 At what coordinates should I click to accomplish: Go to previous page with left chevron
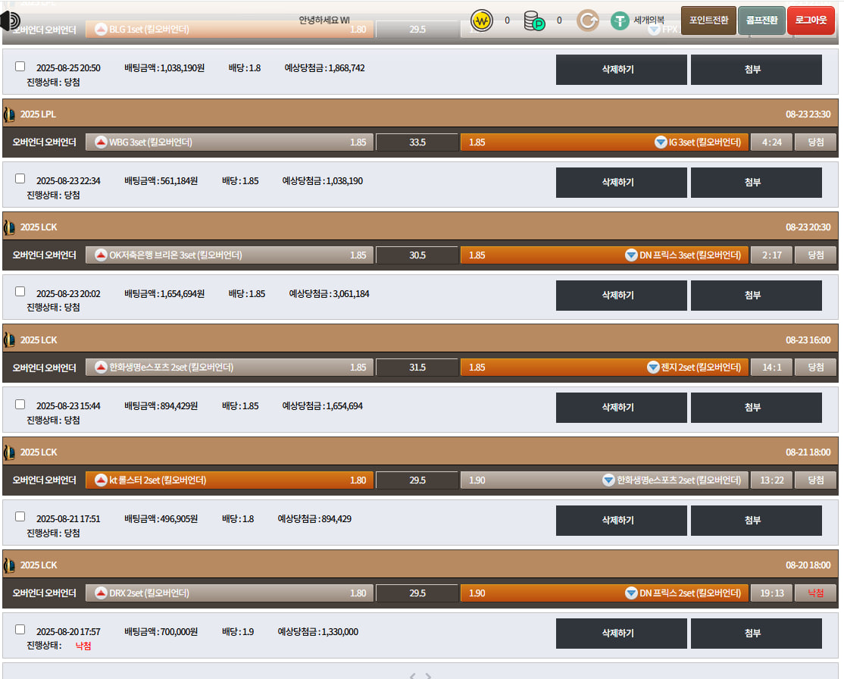(x=412, y=675)
